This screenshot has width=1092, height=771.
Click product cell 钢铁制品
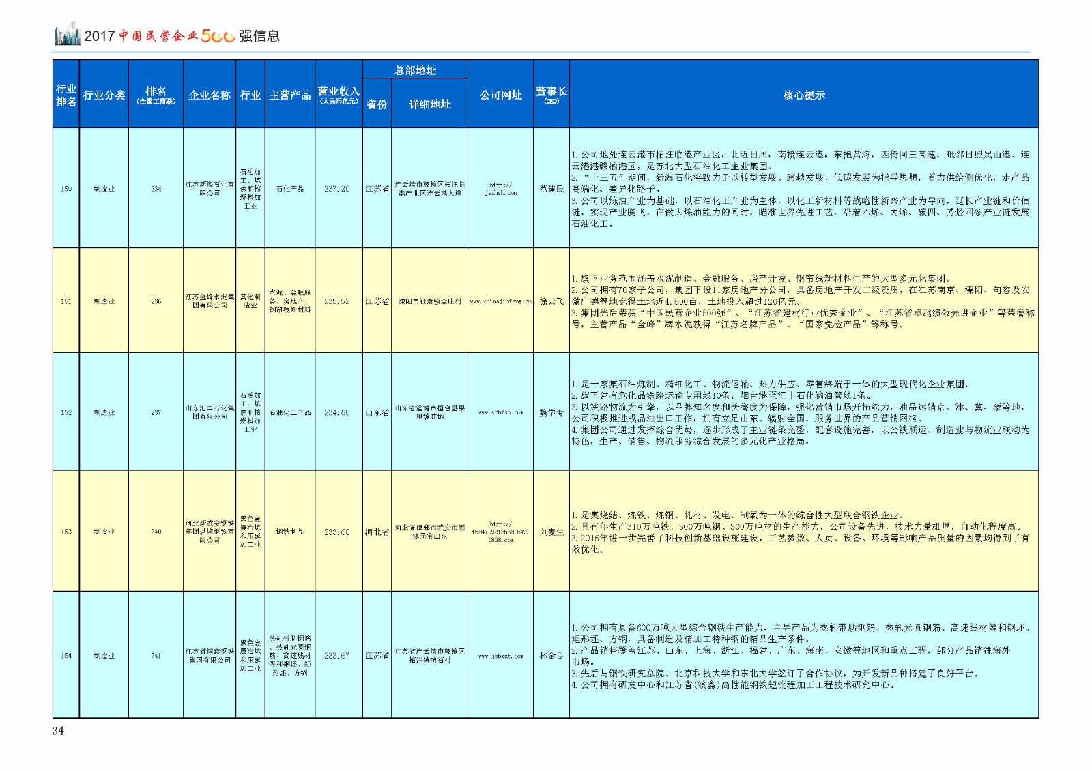click(x=290, y=532)
